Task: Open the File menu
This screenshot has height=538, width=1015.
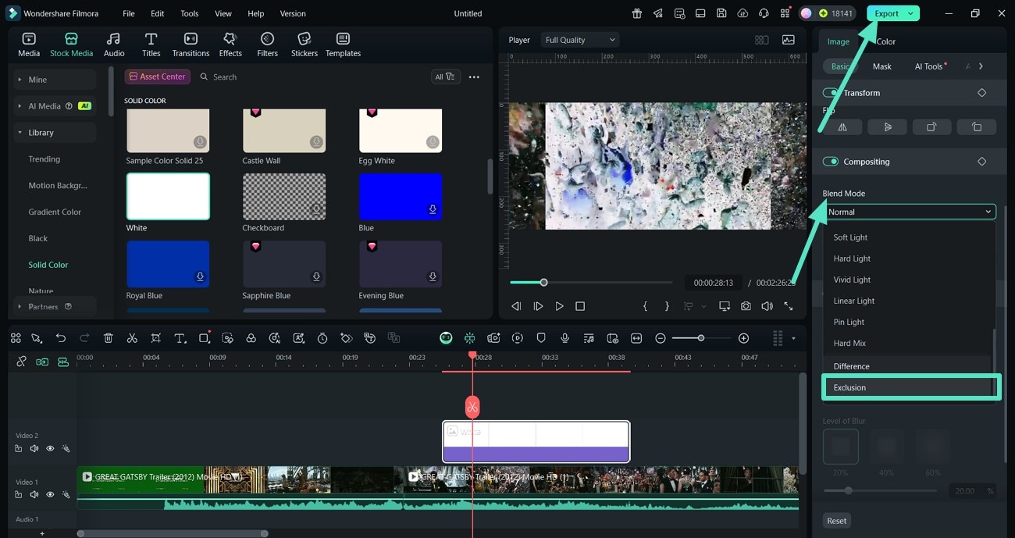Action: coord(129,13)
